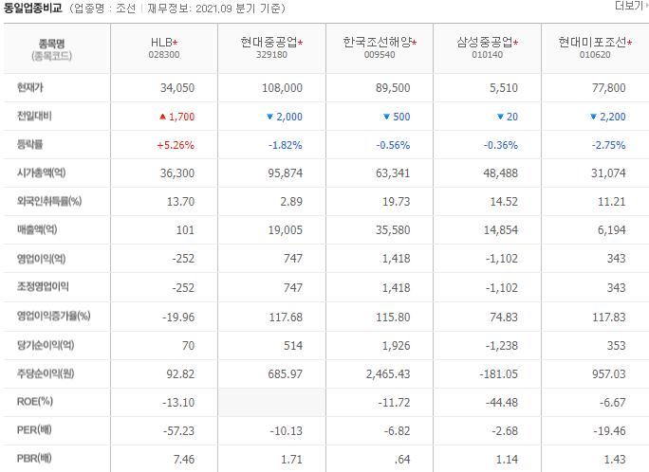Click foreign ownership value 14.52
The height and width of the screenshot is (472, 649).
[504, 202]
